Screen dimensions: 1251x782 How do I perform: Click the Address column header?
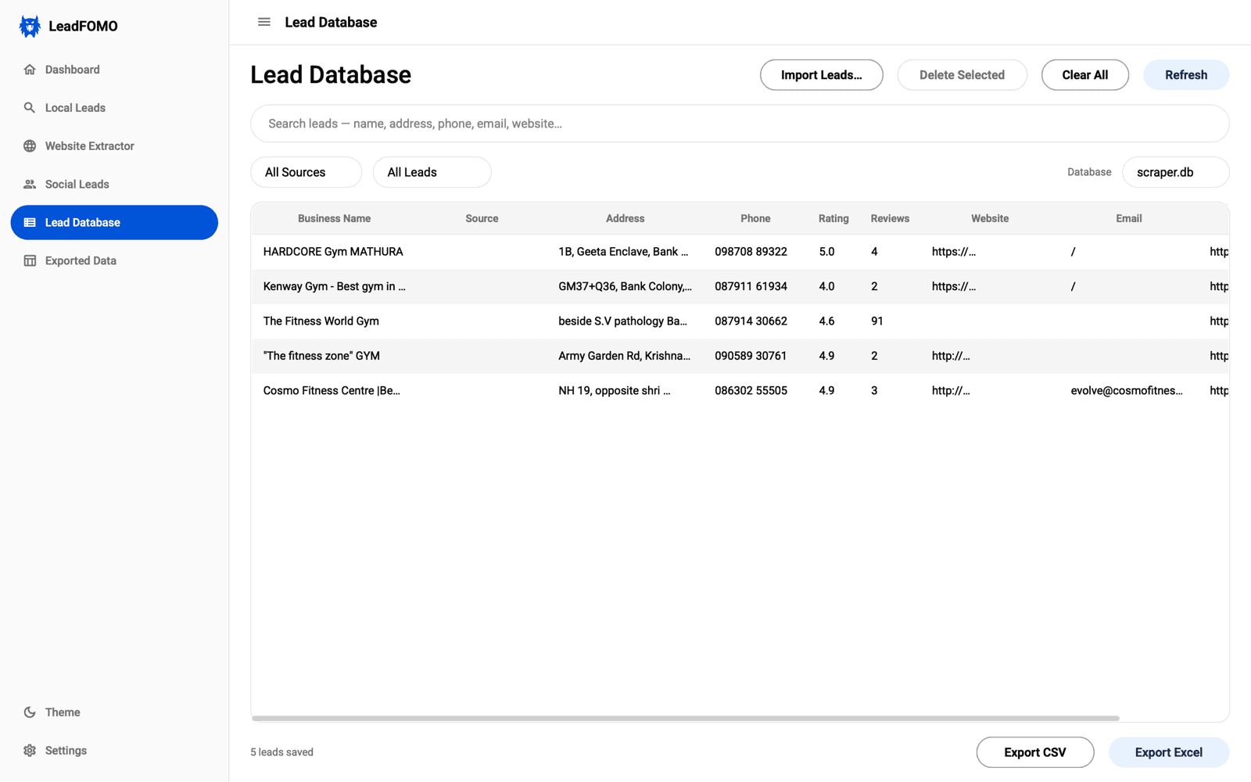click(625, 219)
